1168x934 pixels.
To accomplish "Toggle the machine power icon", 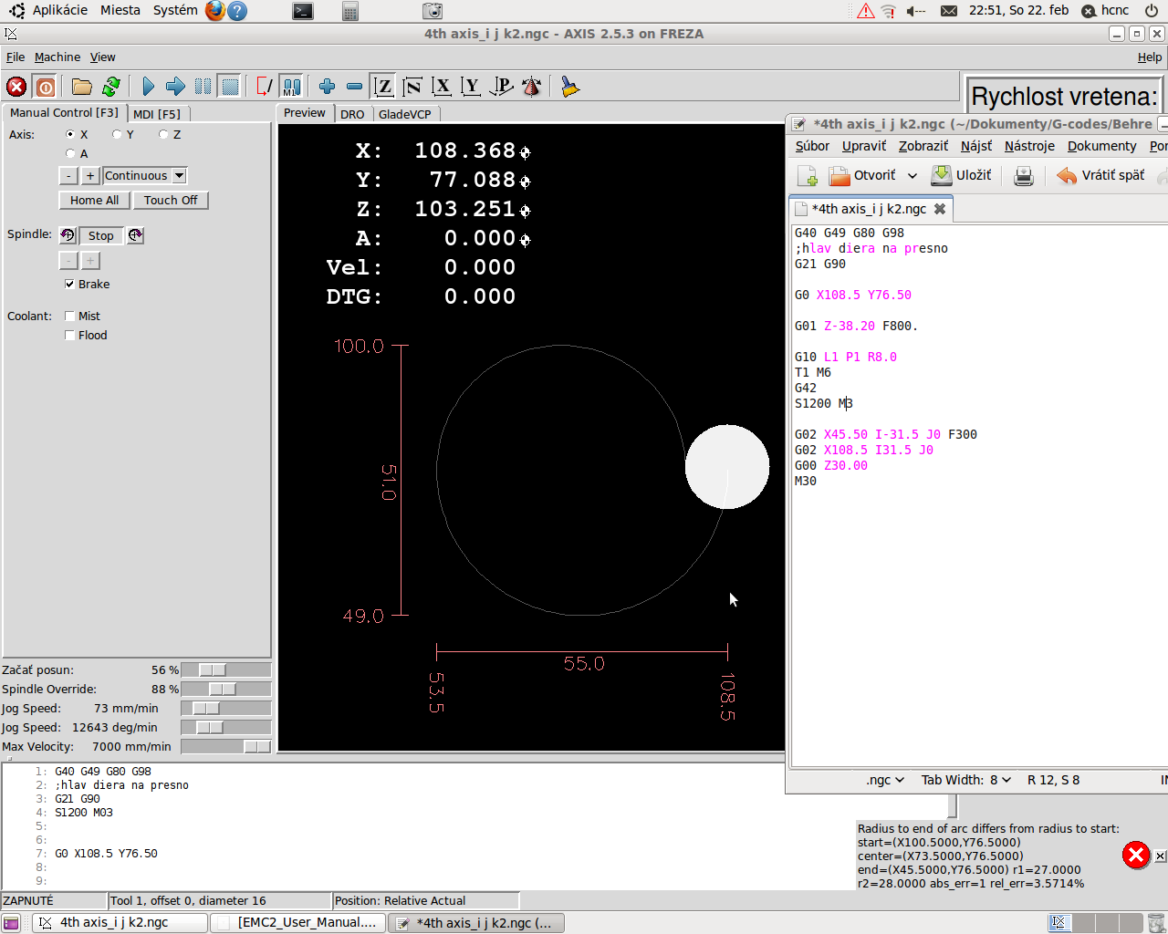I will click(45, 87).
